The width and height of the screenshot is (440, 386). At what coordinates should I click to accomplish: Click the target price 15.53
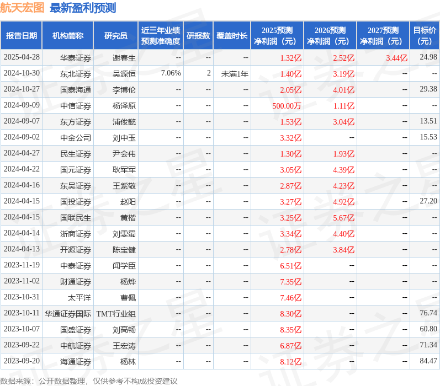click(x=428, y=137)
